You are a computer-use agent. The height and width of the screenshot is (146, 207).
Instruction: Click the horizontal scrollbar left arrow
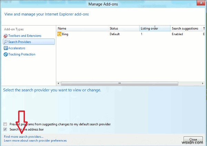pos(59,83)
